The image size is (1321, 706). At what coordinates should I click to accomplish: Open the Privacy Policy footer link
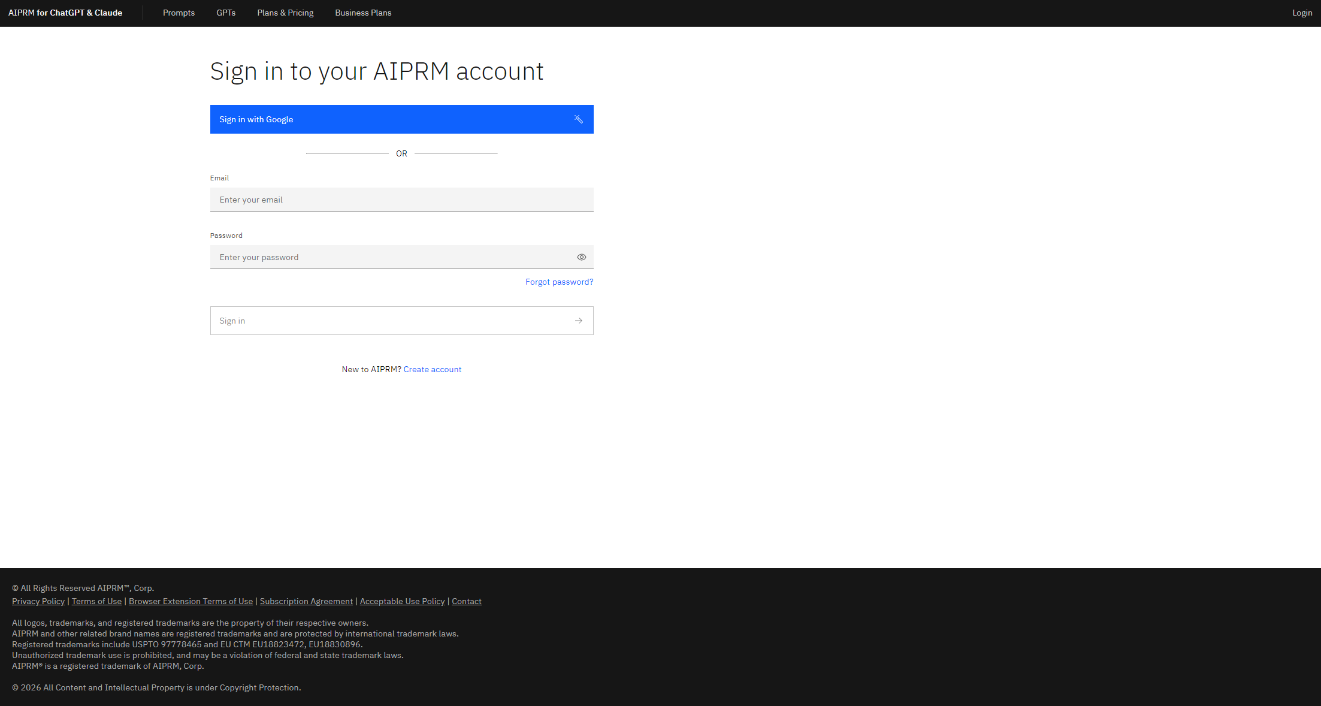pyautogui.click(x=38, y=601)
